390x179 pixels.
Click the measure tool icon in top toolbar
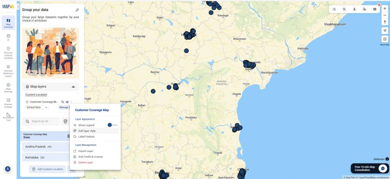[364, 9]
